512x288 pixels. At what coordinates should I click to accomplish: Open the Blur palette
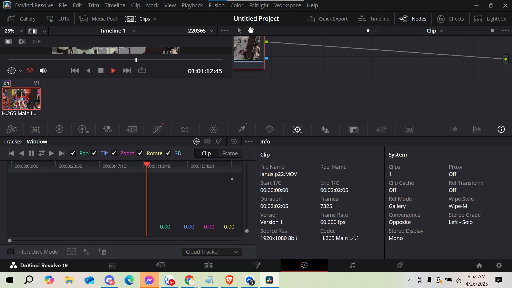[325, 129]
